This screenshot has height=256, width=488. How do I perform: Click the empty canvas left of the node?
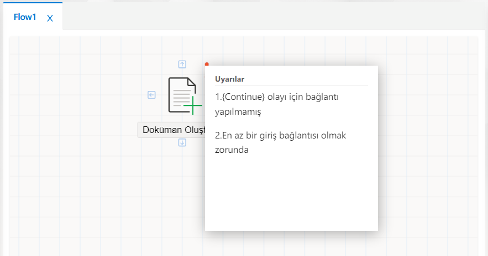[72, 110]
